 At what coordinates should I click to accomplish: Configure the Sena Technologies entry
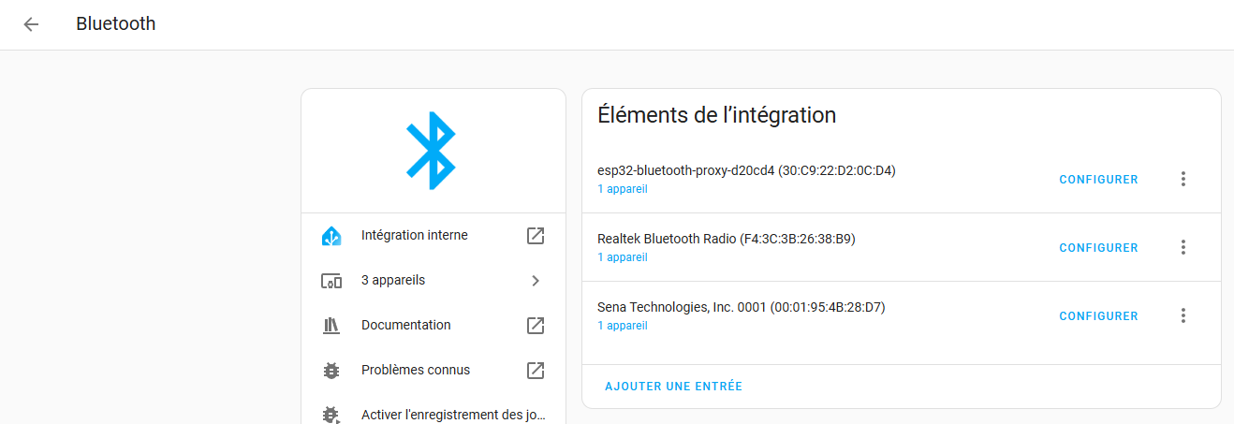tap(1098, 316)
